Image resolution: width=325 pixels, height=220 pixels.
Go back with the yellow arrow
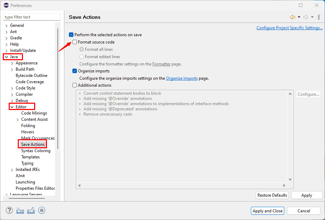[292, 17]
